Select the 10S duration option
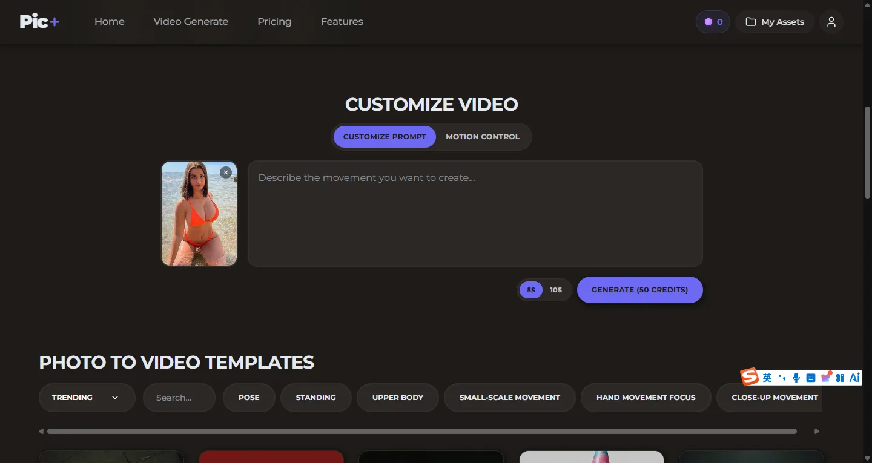872x463 pixels. coord(556,290)
